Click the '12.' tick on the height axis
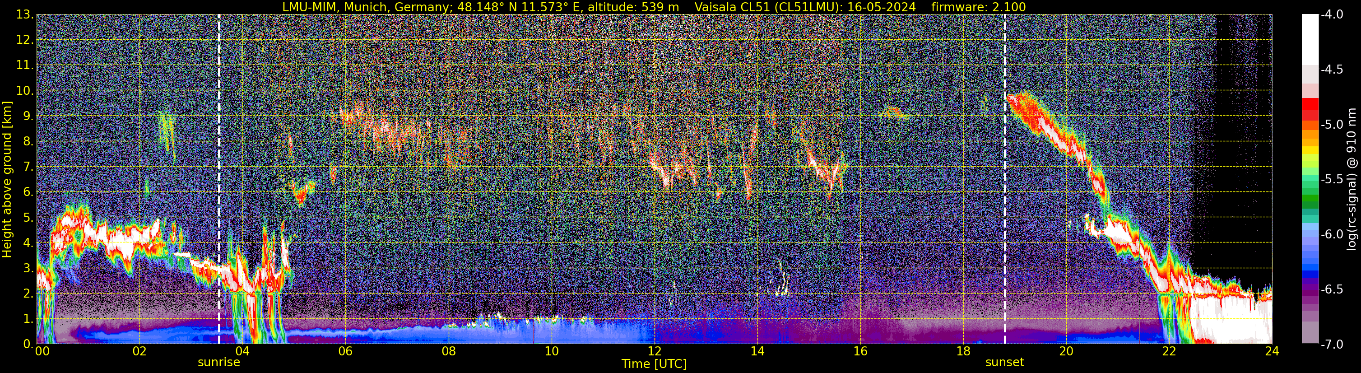1361x373 pixels. [25, 40]
